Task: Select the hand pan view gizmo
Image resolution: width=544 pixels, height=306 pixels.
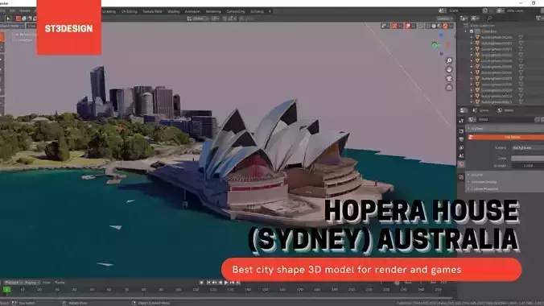Action: [x=449, y=70]
